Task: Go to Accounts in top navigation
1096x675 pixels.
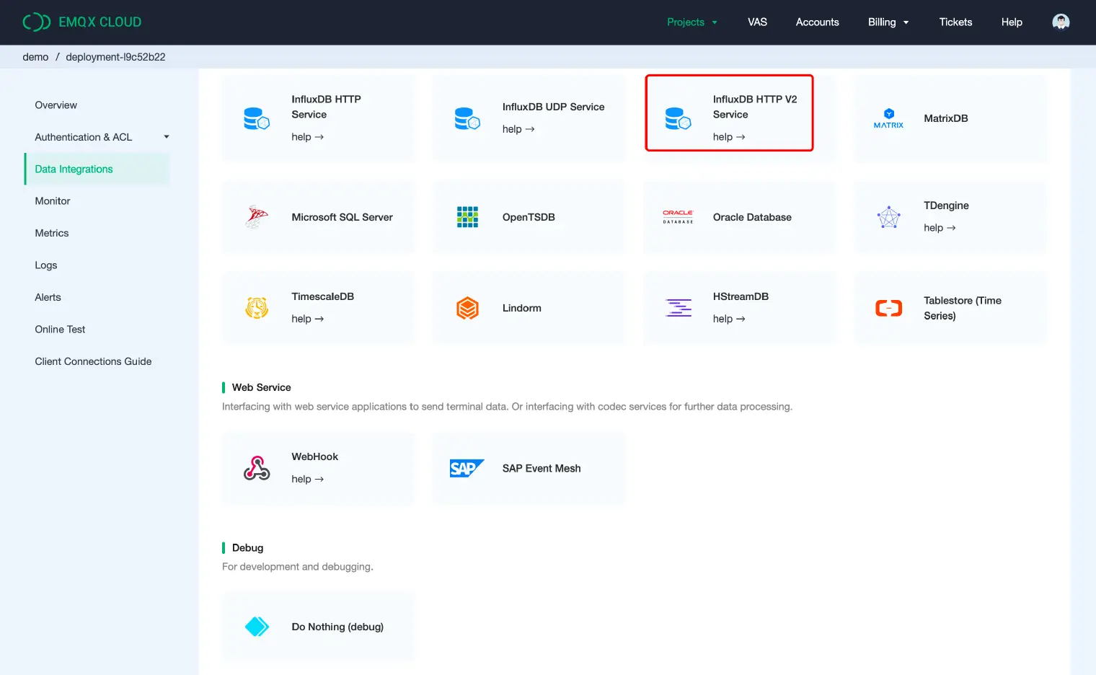Action: click(x=817, y=22)
